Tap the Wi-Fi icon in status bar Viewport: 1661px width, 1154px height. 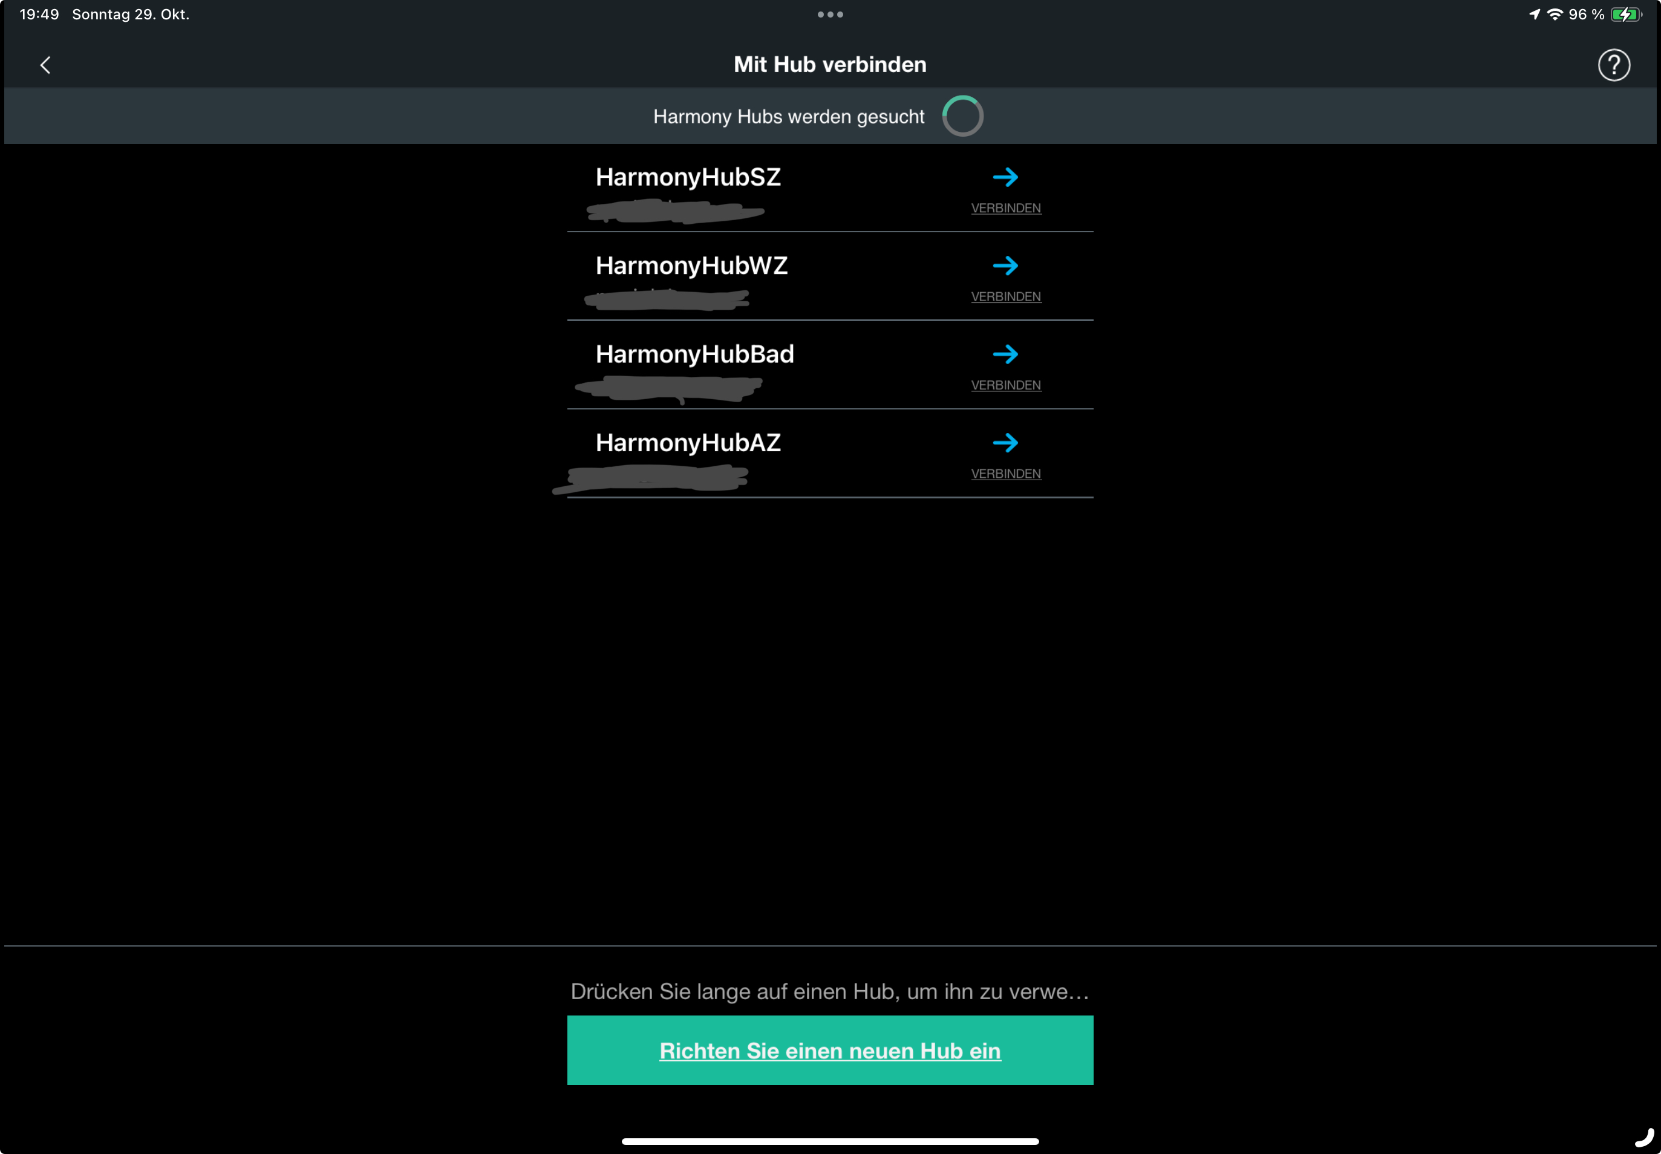pyautogui.click(x=1554, y=15)
